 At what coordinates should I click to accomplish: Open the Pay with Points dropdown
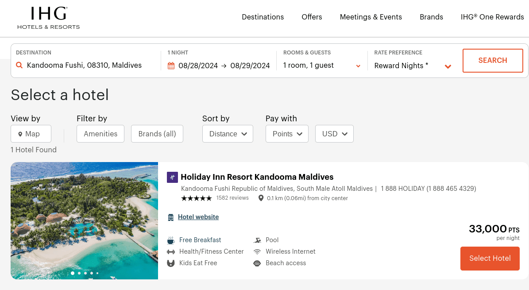pyautogui.click(x=287, y=134)
